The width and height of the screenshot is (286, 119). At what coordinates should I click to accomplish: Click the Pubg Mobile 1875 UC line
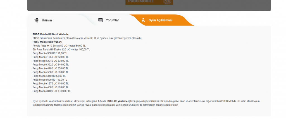pos(50,83)
